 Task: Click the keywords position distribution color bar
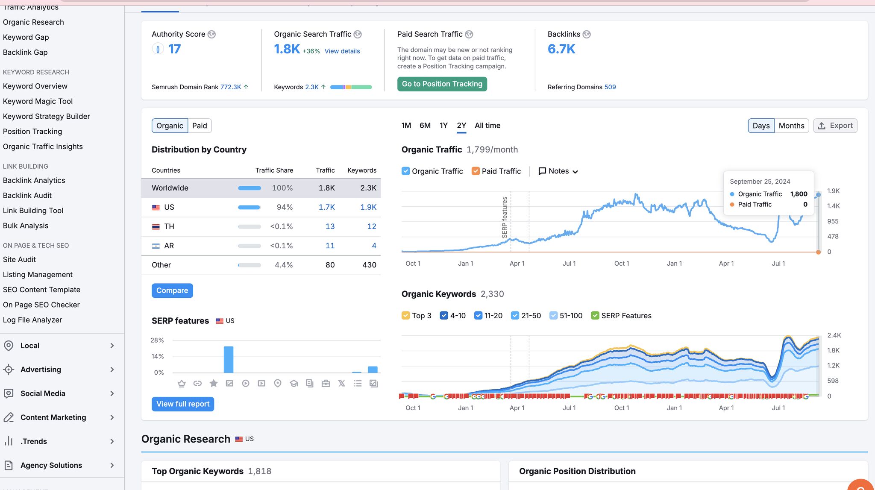coord(351,87)
